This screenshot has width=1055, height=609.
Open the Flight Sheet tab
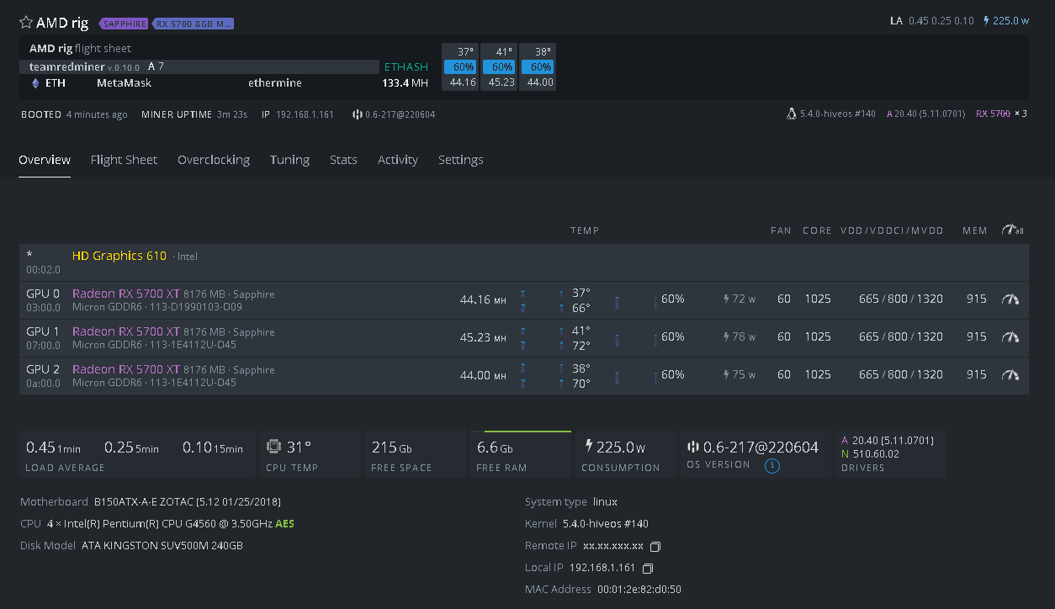coord(124,160)
